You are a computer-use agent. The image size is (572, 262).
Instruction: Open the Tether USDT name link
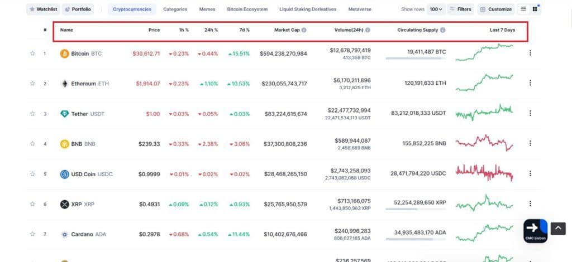[88, 114]
